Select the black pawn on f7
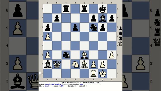The width and height of the screenshot is (161, 91). coord(93,18)
